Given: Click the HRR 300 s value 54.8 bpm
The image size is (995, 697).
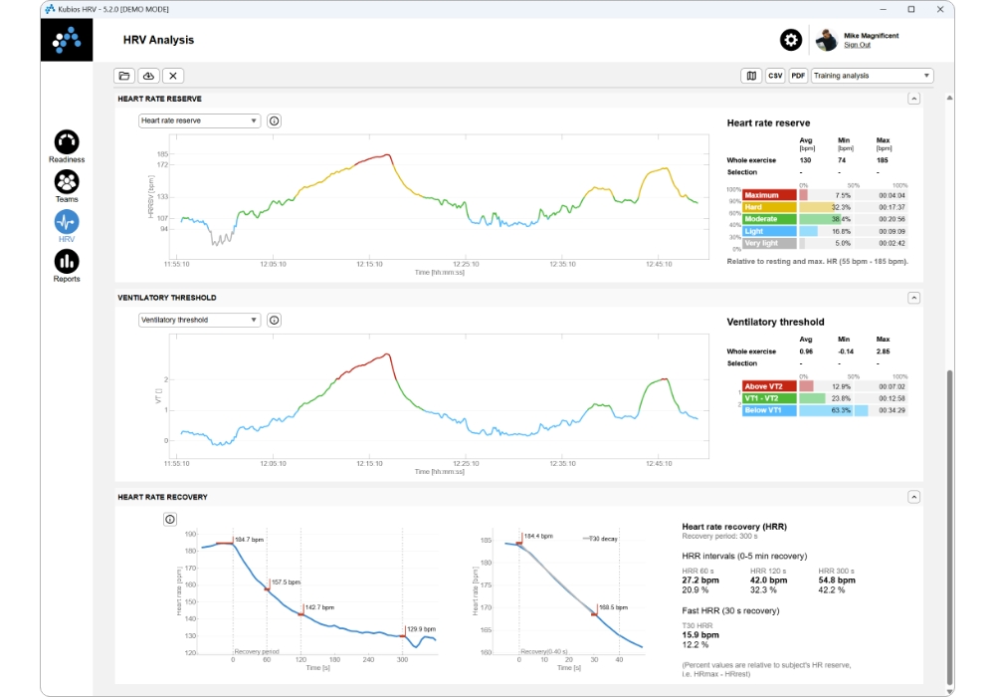Looking at the screenshot, I should [837, 581].
